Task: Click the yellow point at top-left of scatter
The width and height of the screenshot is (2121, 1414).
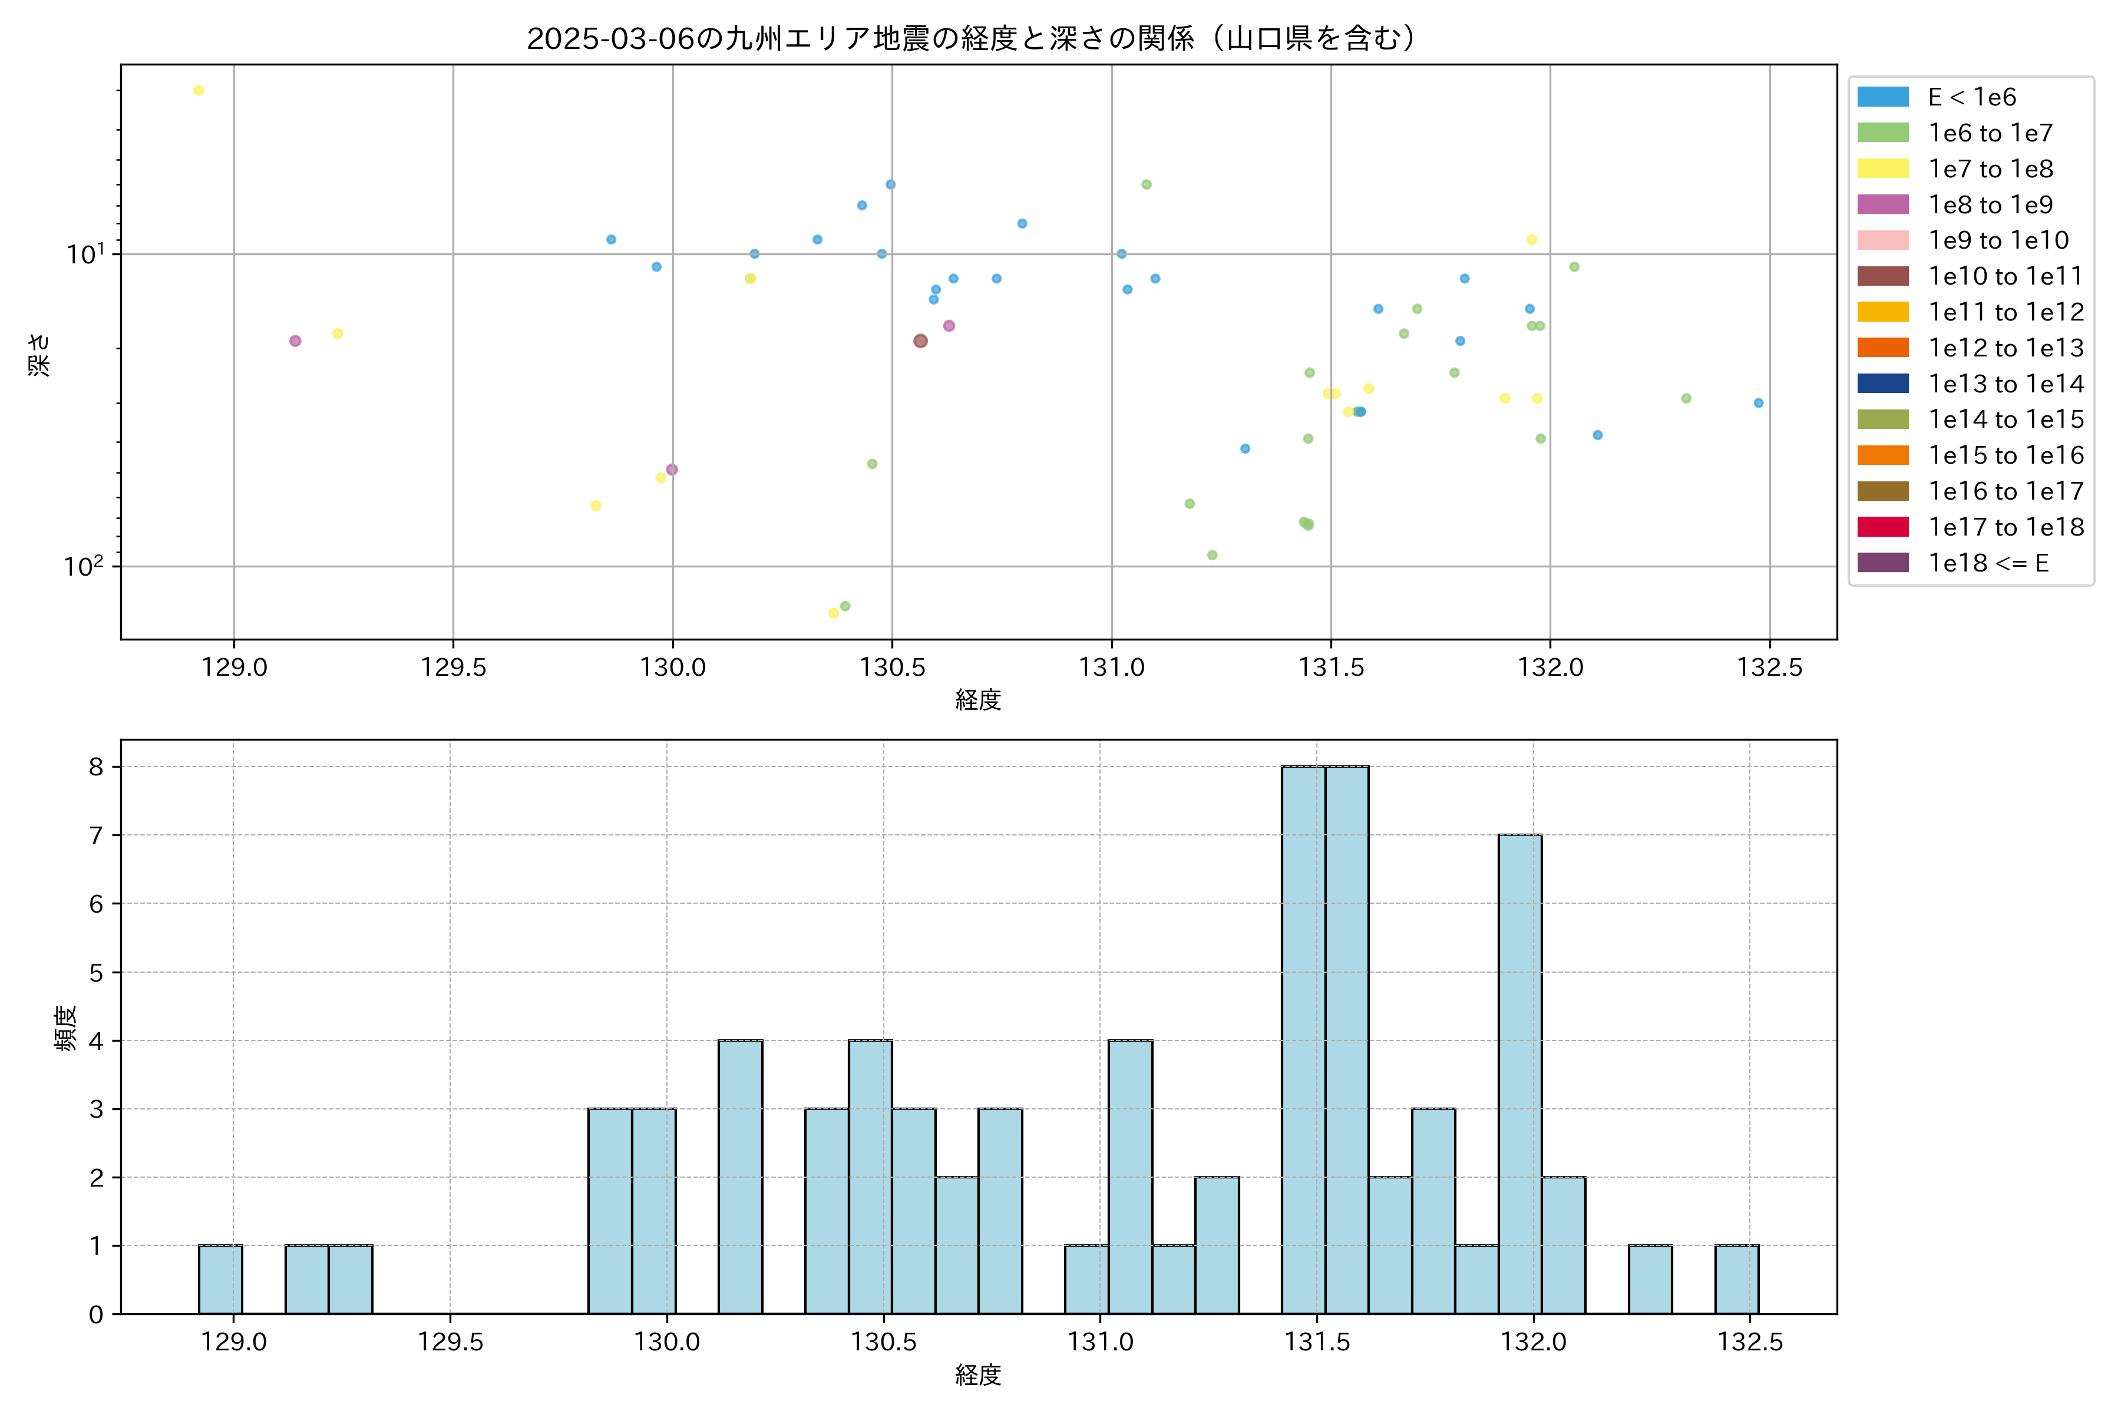Action: click(199, 90)
